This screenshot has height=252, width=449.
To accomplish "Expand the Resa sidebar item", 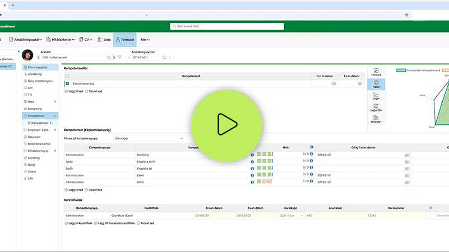I will tap(54, 101).
